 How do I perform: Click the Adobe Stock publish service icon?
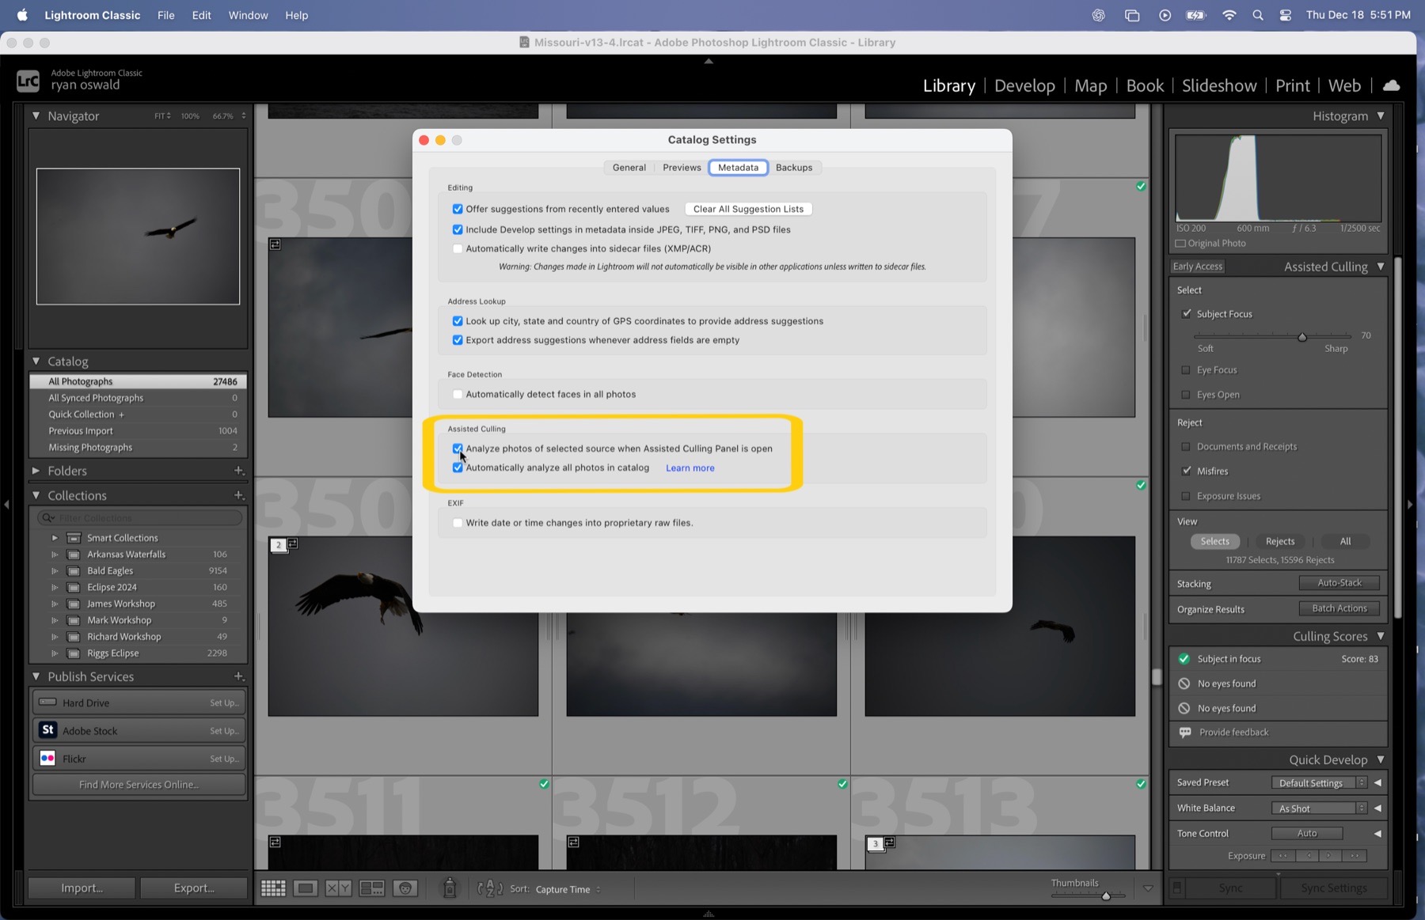point(47,730)
